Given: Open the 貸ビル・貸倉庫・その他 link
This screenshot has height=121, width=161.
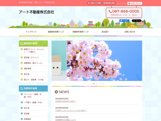Looking at the screenshot, I should tap(34, 80).
